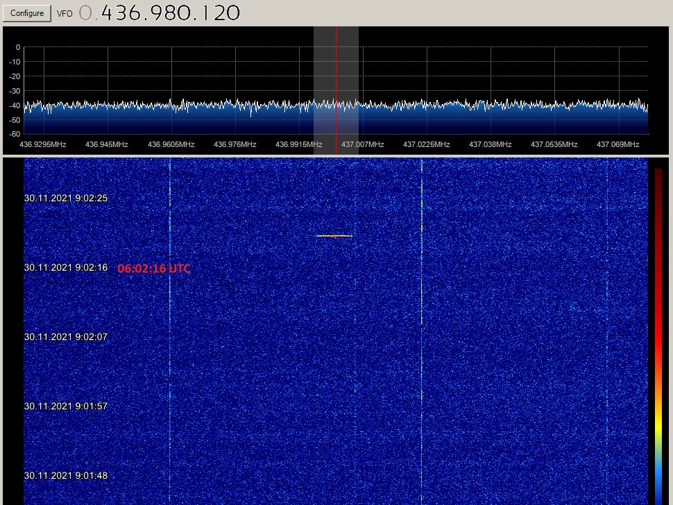
Task: Click the orange signal burst in the waterfall
Action: pos(335,236)
